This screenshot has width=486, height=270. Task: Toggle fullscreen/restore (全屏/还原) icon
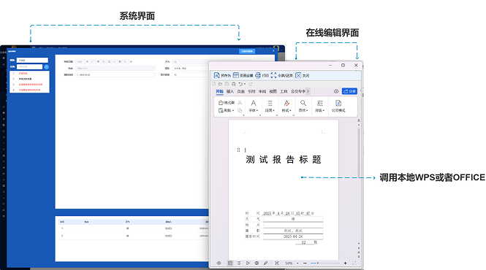(273, 75)
